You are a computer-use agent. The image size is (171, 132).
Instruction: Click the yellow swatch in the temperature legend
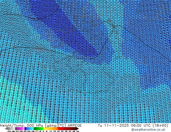44,129
